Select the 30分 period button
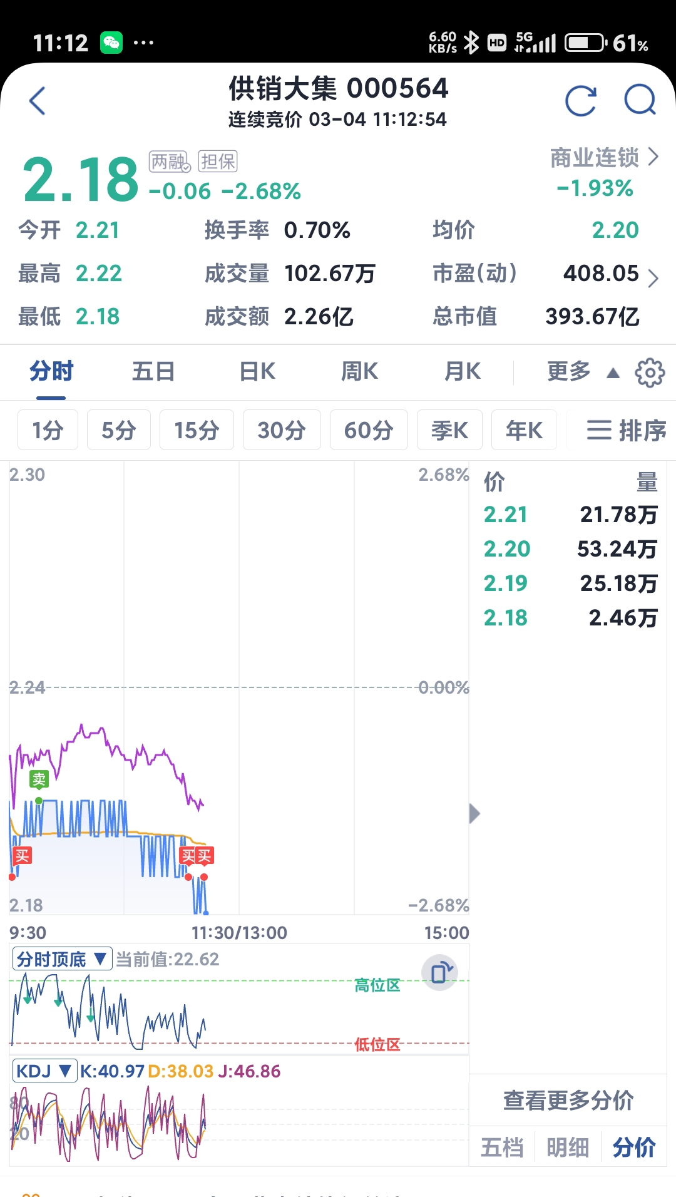This screenshot has height=1197, width=676. tap(282, 430)
